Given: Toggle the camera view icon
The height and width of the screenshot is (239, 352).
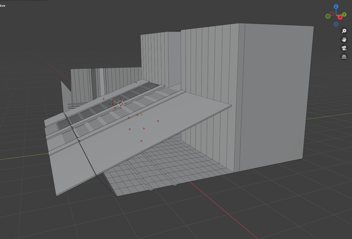Looking at the screenshot, I should click(x=344, y=48).
